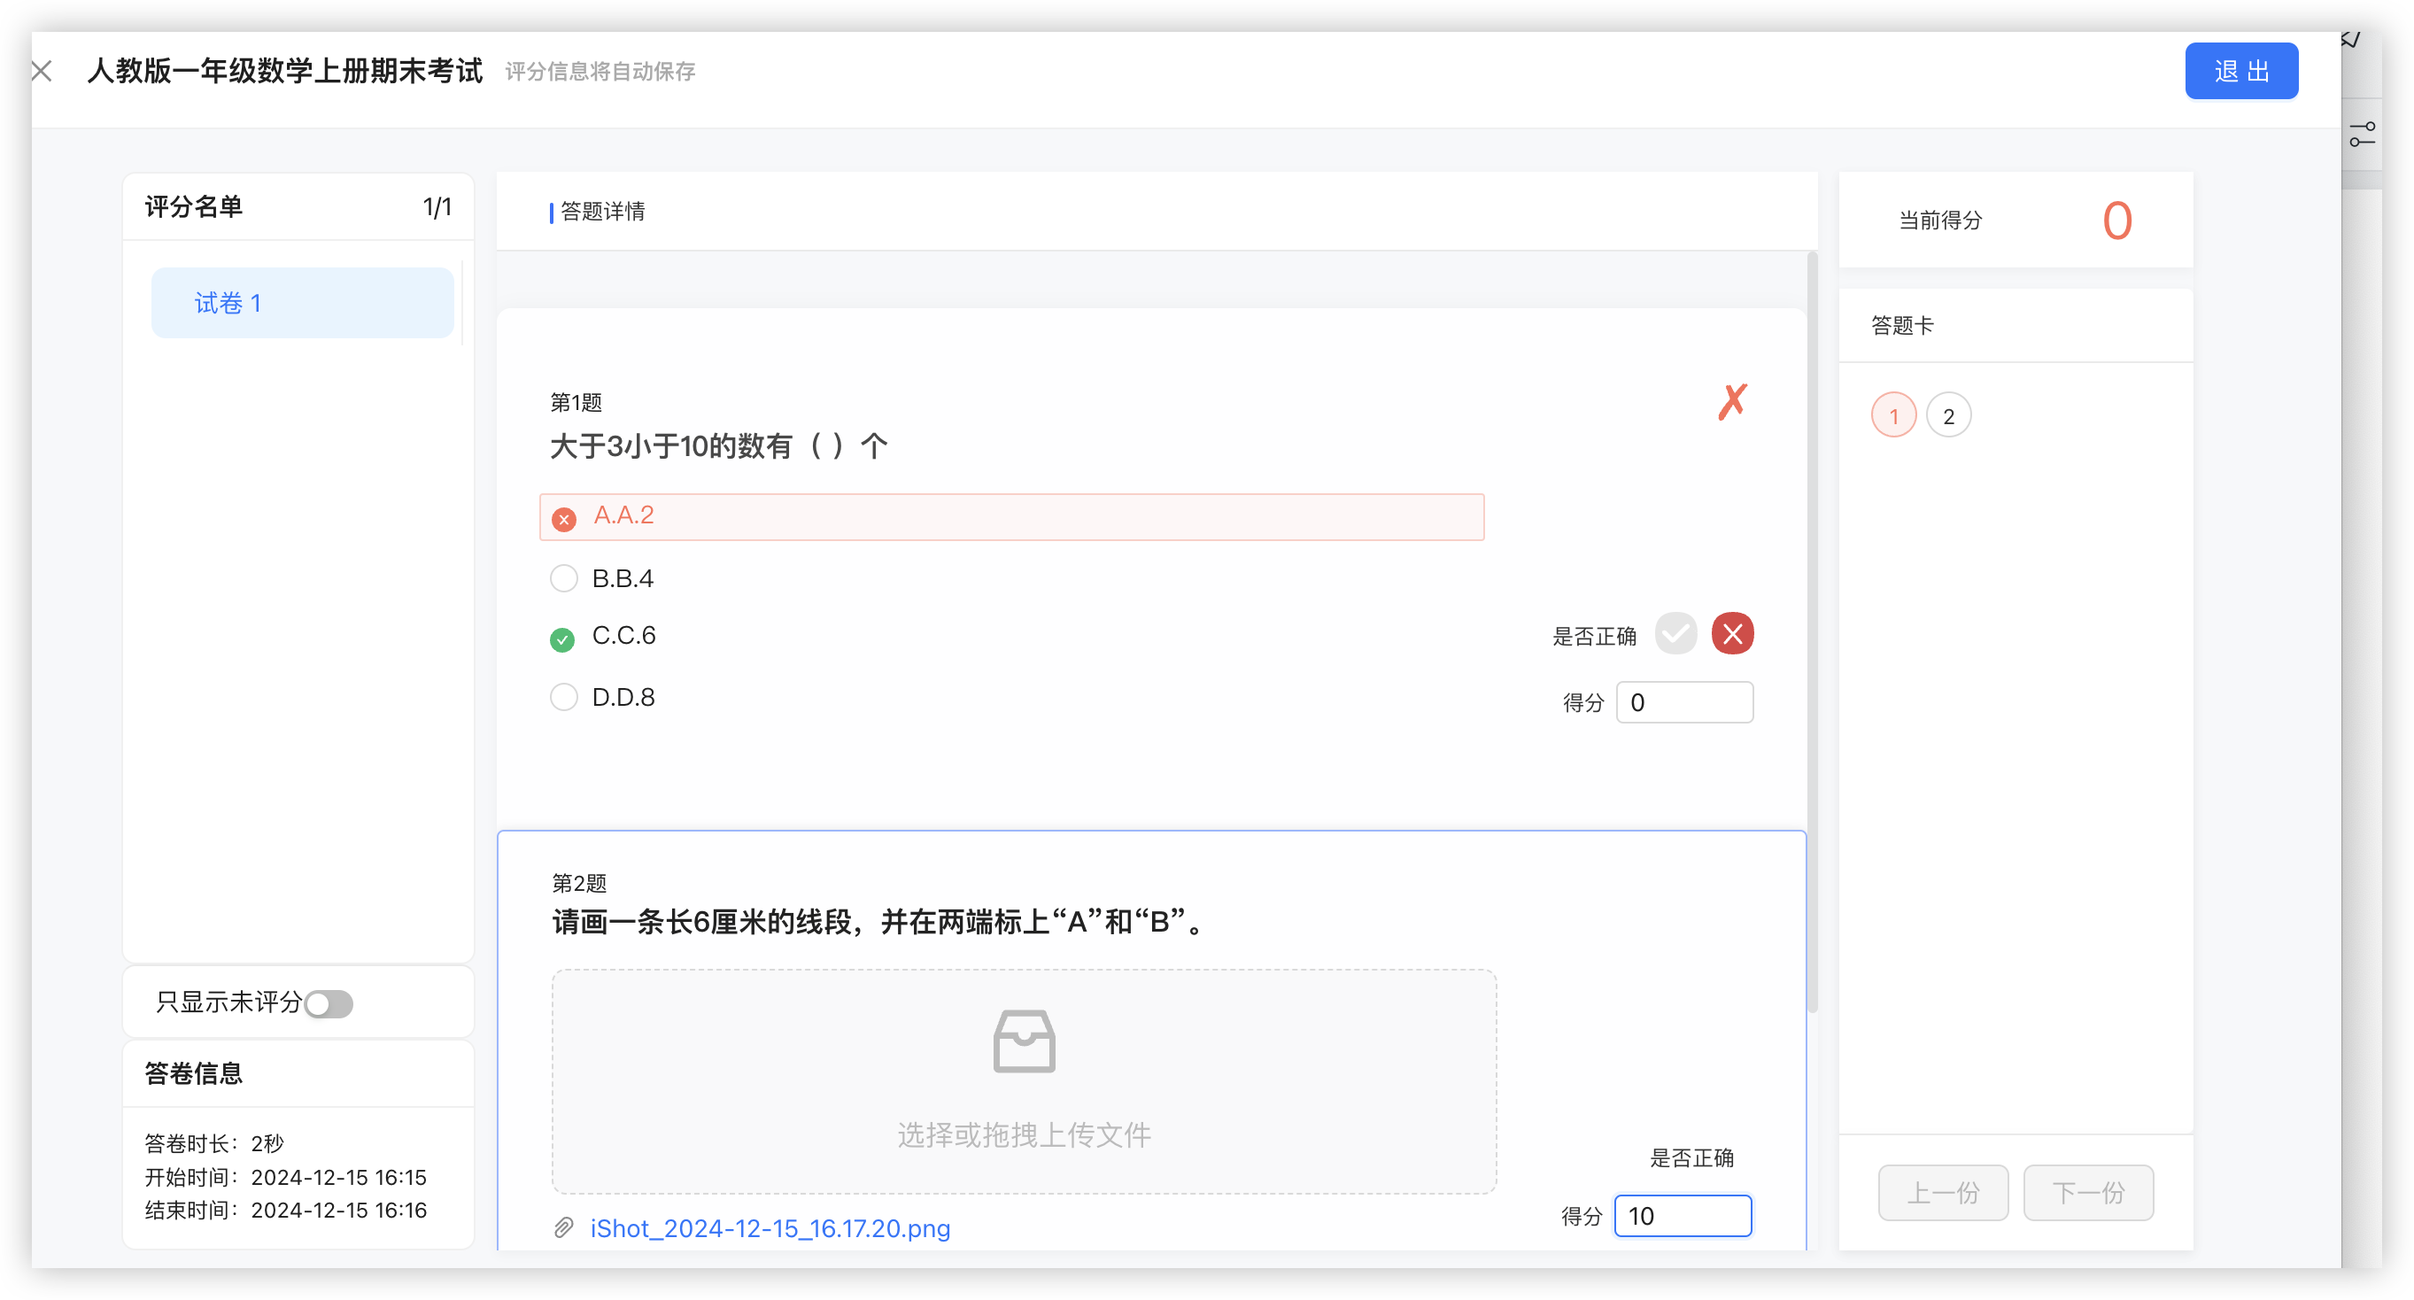Screen dimensions: 2414x1300
Task: Click the paperclip icon beside the attachment
Action: tap(563, 1228)
